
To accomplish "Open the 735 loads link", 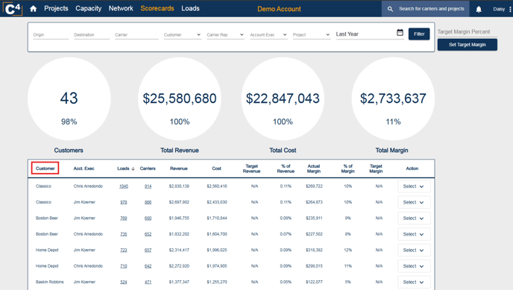I will click(x=123, y=234).
